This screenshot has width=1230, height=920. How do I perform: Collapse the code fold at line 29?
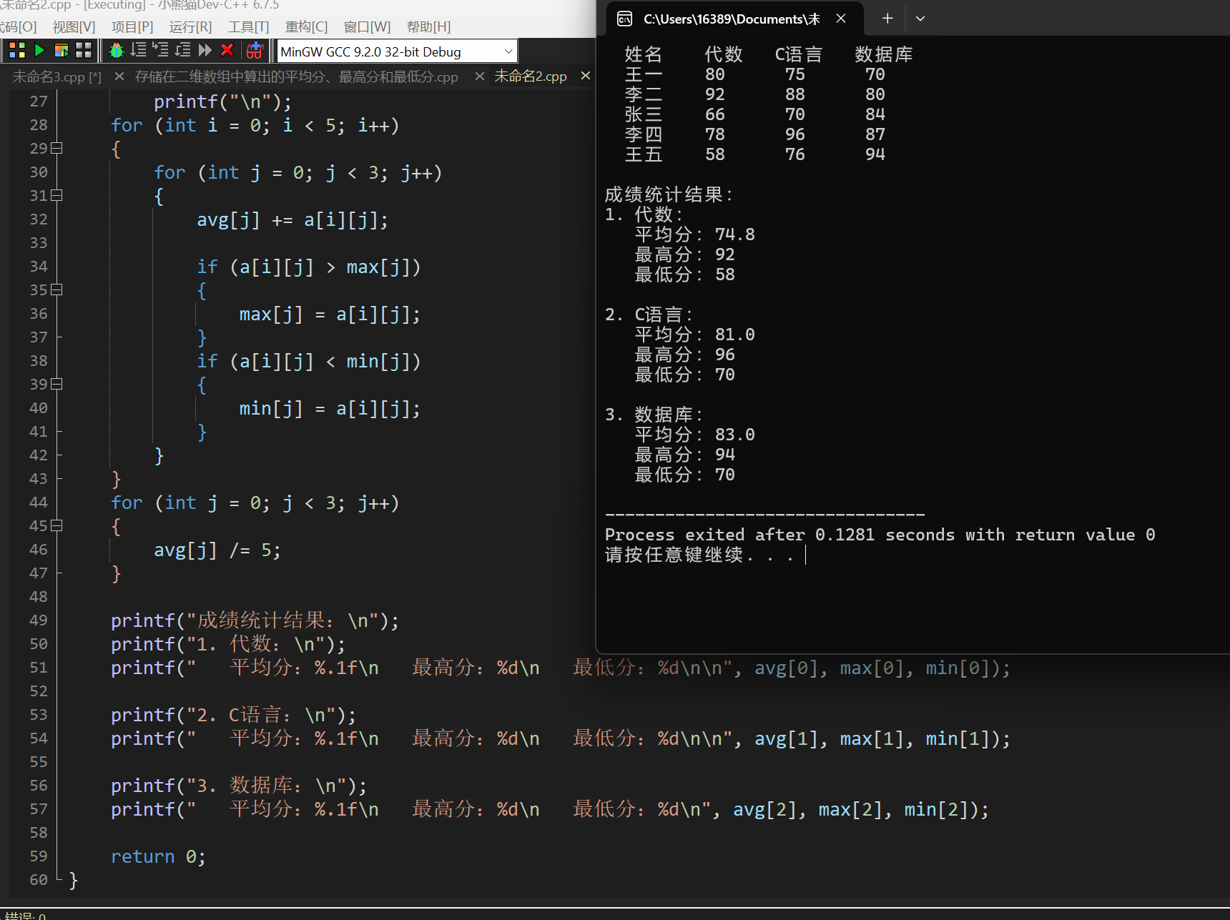click(56, 148)
